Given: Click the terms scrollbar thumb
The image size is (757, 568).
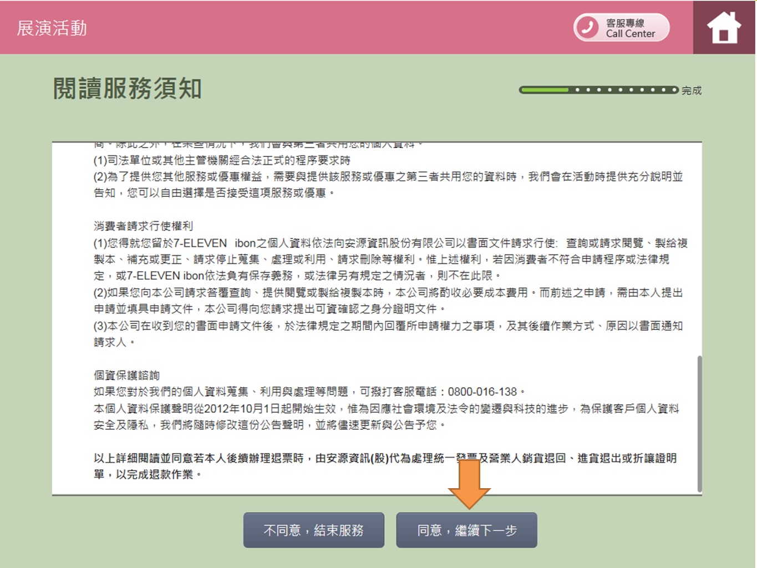Looking at the screenshot, I should [x=699, y=423].
